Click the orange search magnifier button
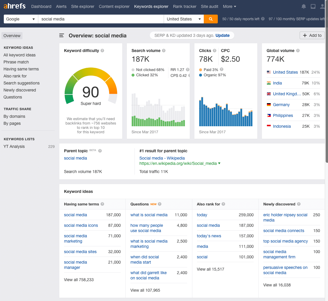This screenshot has height=301, width=328. coord(211,19)
